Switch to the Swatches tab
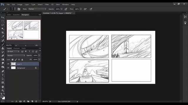The image size is (188, 105). 16,15
